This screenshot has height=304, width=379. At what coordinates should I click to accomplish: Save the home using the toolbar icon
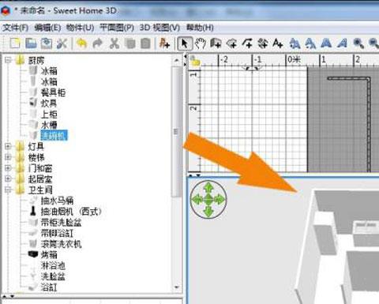point(47,43)
